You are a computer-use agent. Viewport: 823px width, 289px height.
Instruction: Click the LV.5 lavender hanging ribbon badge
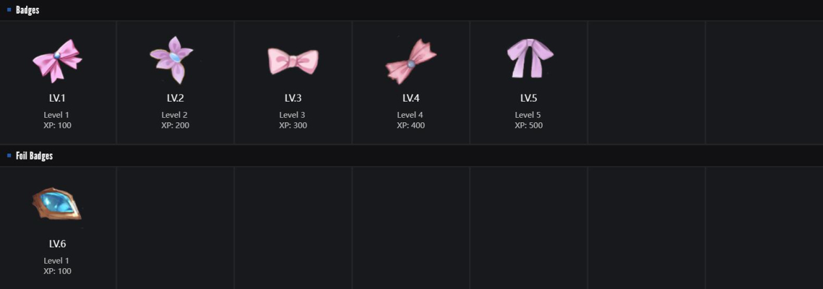tap(529, 58)
